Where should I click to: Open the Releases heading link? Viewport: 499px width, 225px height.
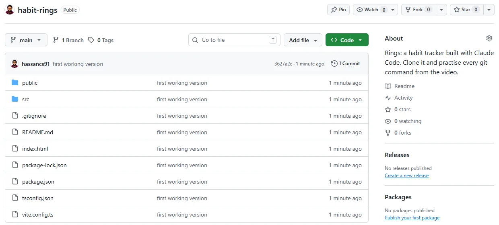click(397, 155)
